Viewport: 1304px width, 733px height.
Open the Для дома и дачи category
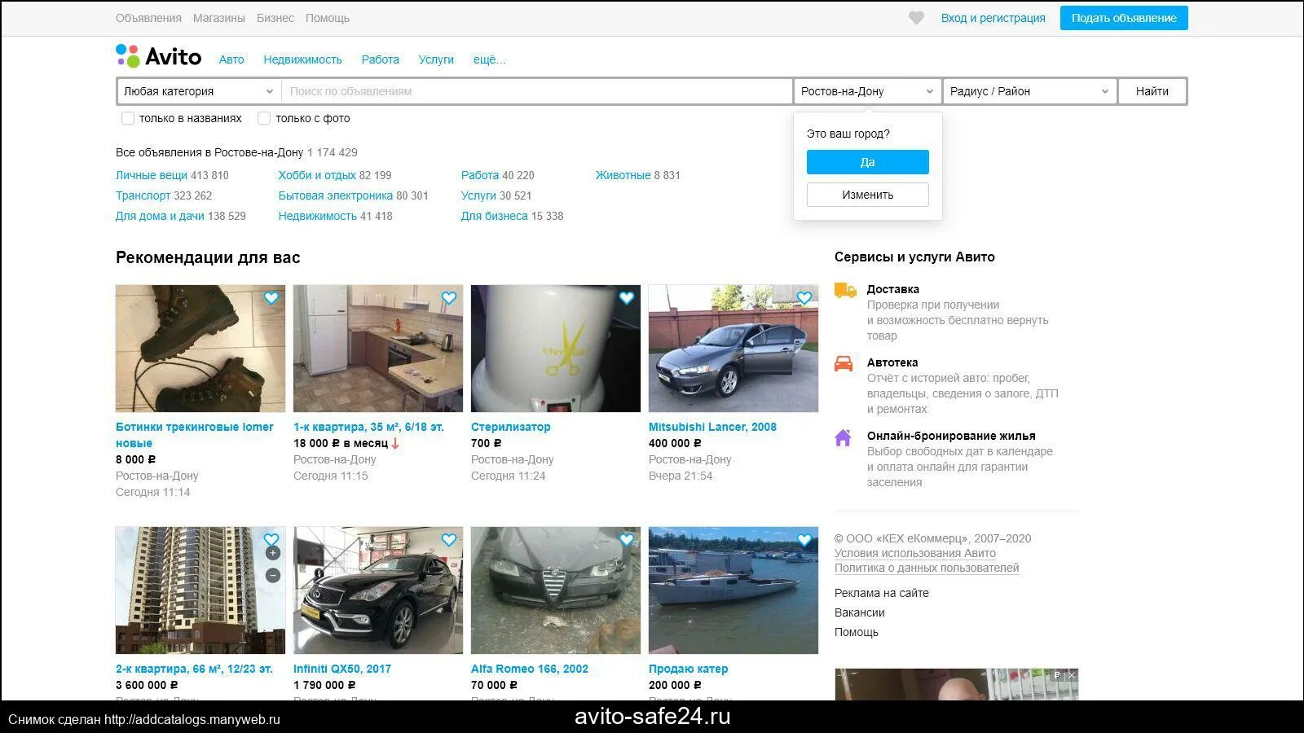160,216
